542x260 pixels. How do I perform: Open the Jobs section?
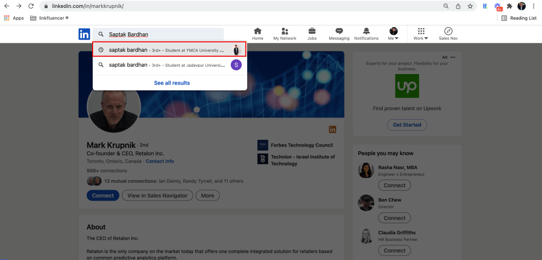point(312,34)
